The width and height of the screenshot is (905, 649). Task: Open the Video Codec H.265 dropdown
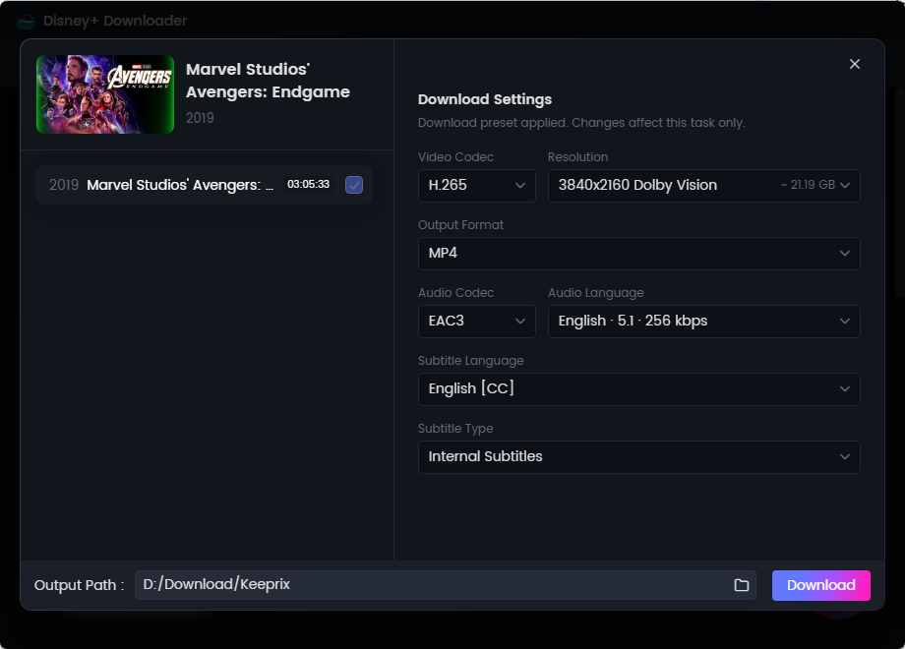477,185
